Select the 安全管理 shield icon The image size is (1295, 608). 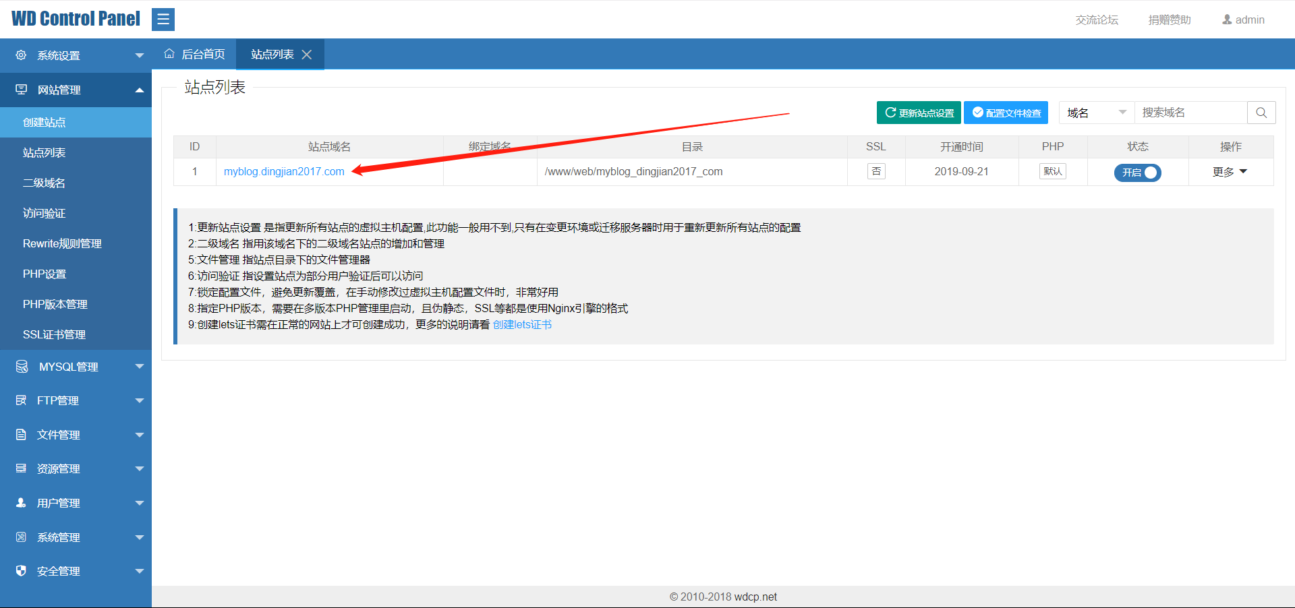click(21, 570)
